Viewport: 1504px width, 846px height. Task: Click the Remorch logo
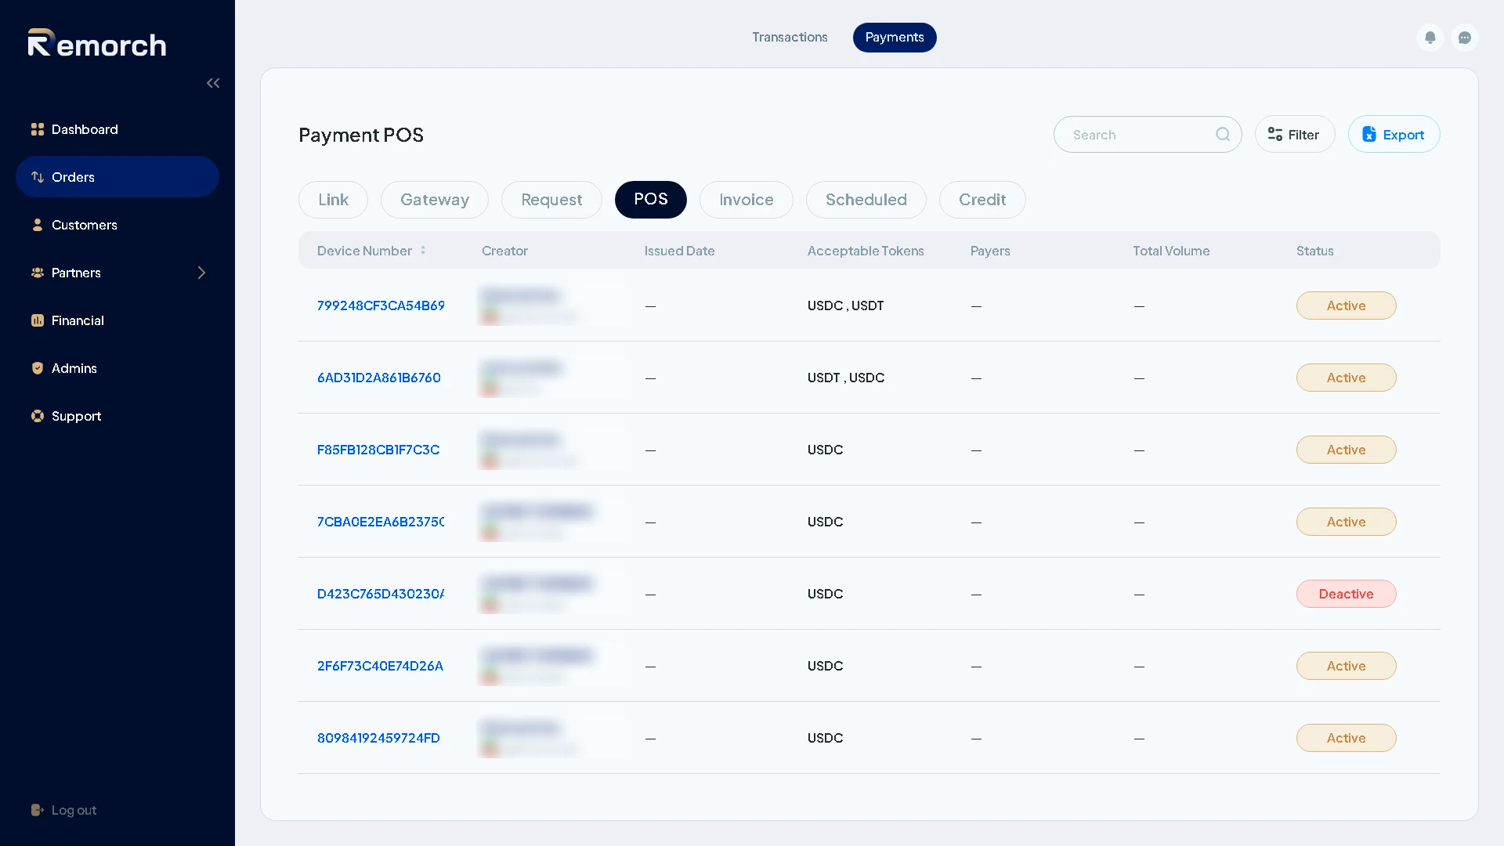tap(97, 43)
